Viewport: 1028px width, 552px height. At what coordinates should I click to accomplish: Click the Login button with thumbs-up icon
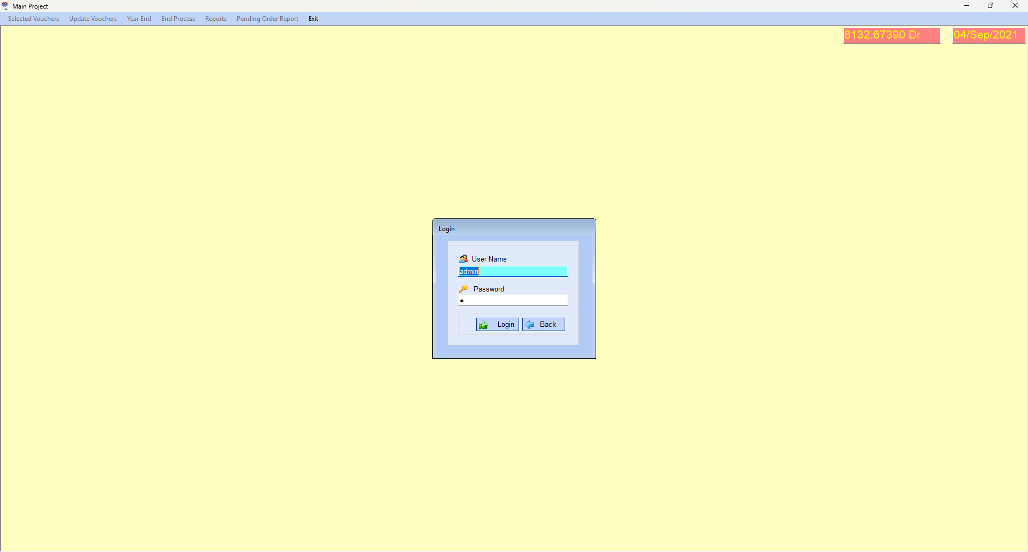[x=498, y=325]
